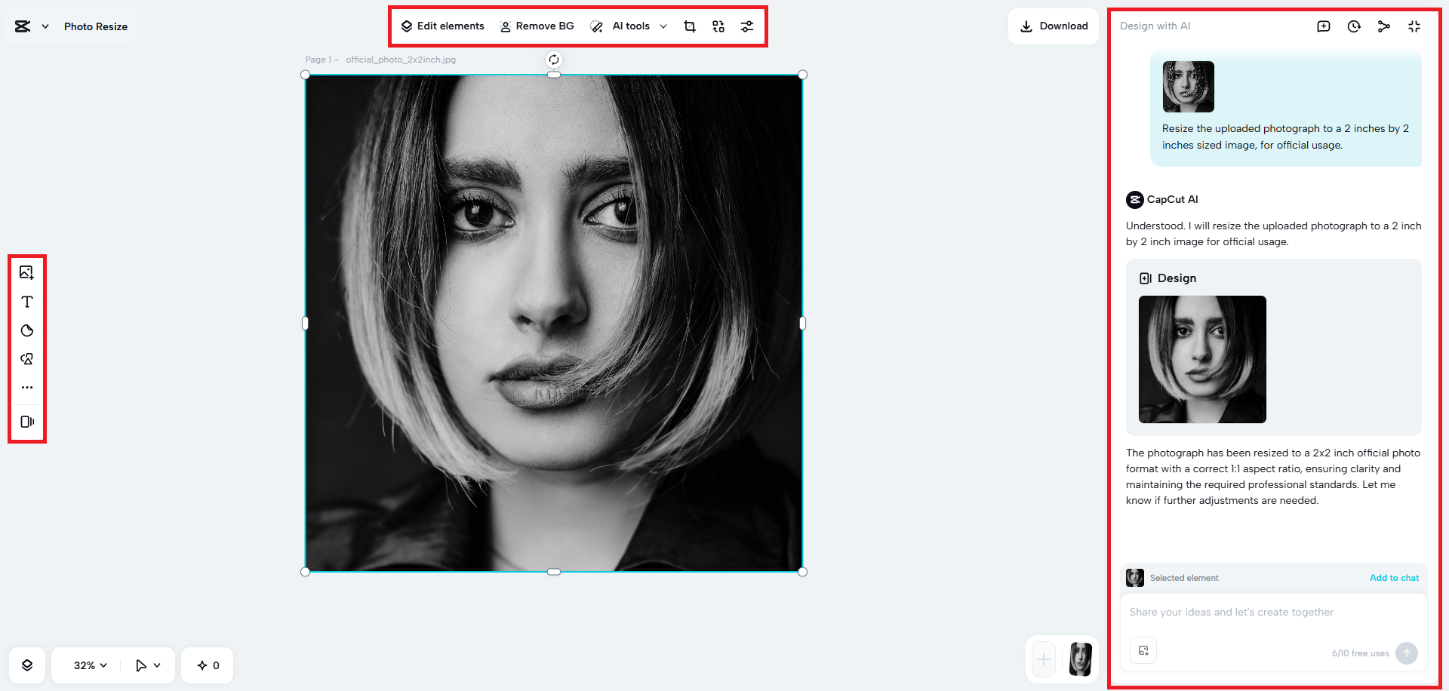Open the Photo Resize project title
The image size is (1449, 691).
point(96,26)
